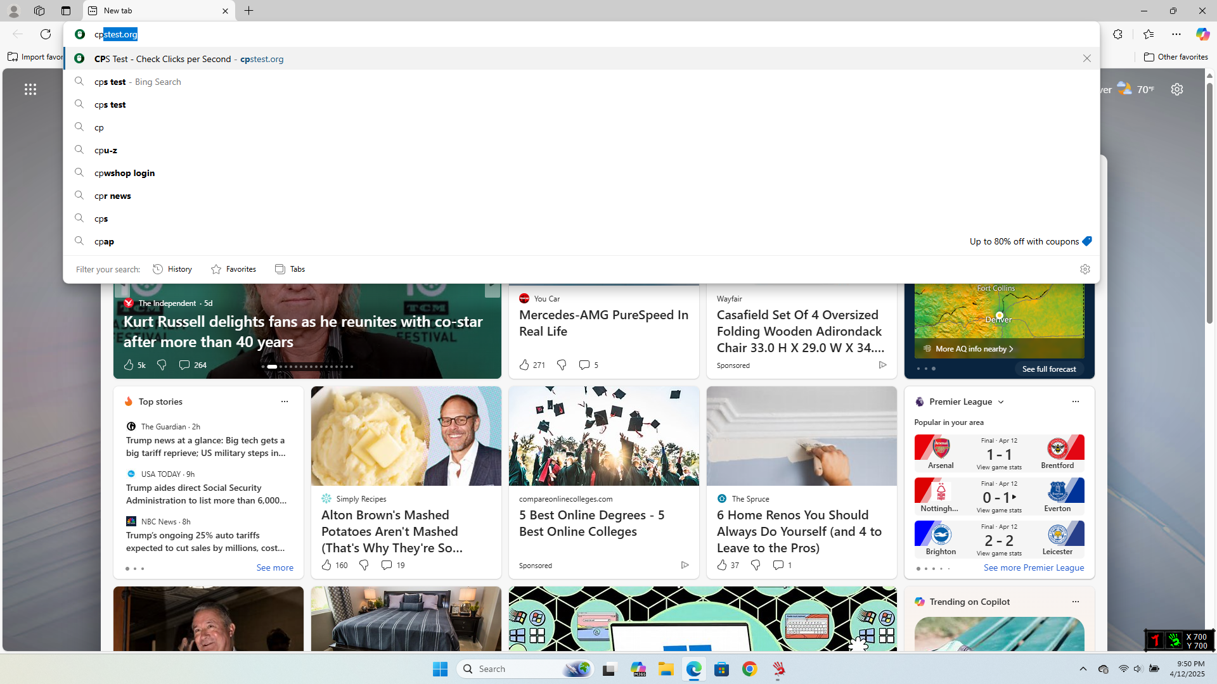Open the Workspaces icon
1217x684 pixels.
click(39, 11)
